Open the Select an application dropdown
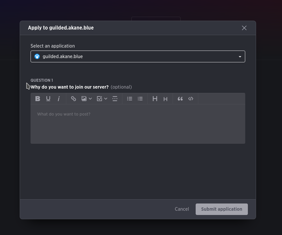 pyautogui.click(x=138, y=56)
